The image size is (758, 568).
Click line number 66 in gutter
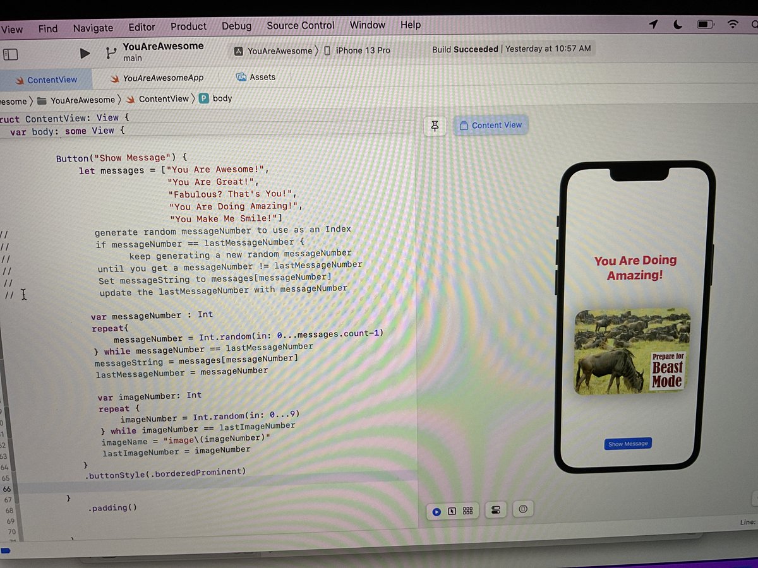(x=8, y=489)
